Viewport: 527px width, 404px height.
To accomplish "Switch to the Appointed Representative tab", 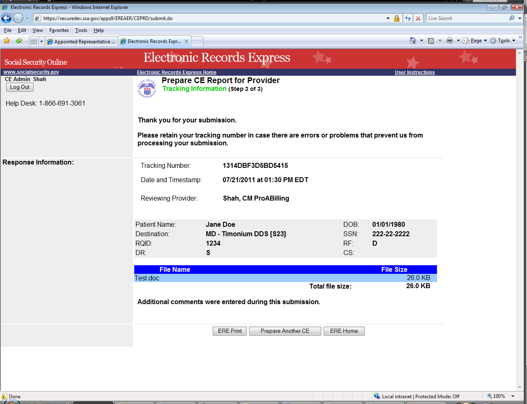I will 81,41.
